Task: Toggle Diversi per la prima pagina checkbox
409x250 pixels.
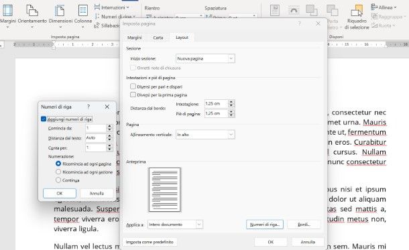Action: coord(133,95)
